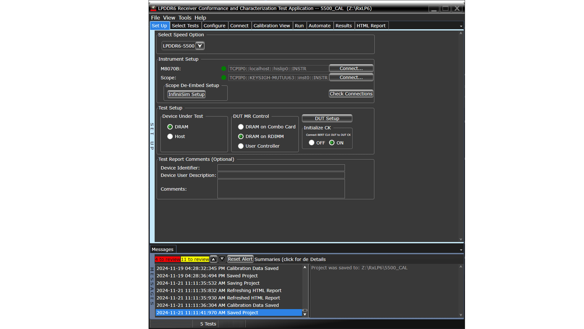Open InfiniiSim Setup

(x=186, y=94)
